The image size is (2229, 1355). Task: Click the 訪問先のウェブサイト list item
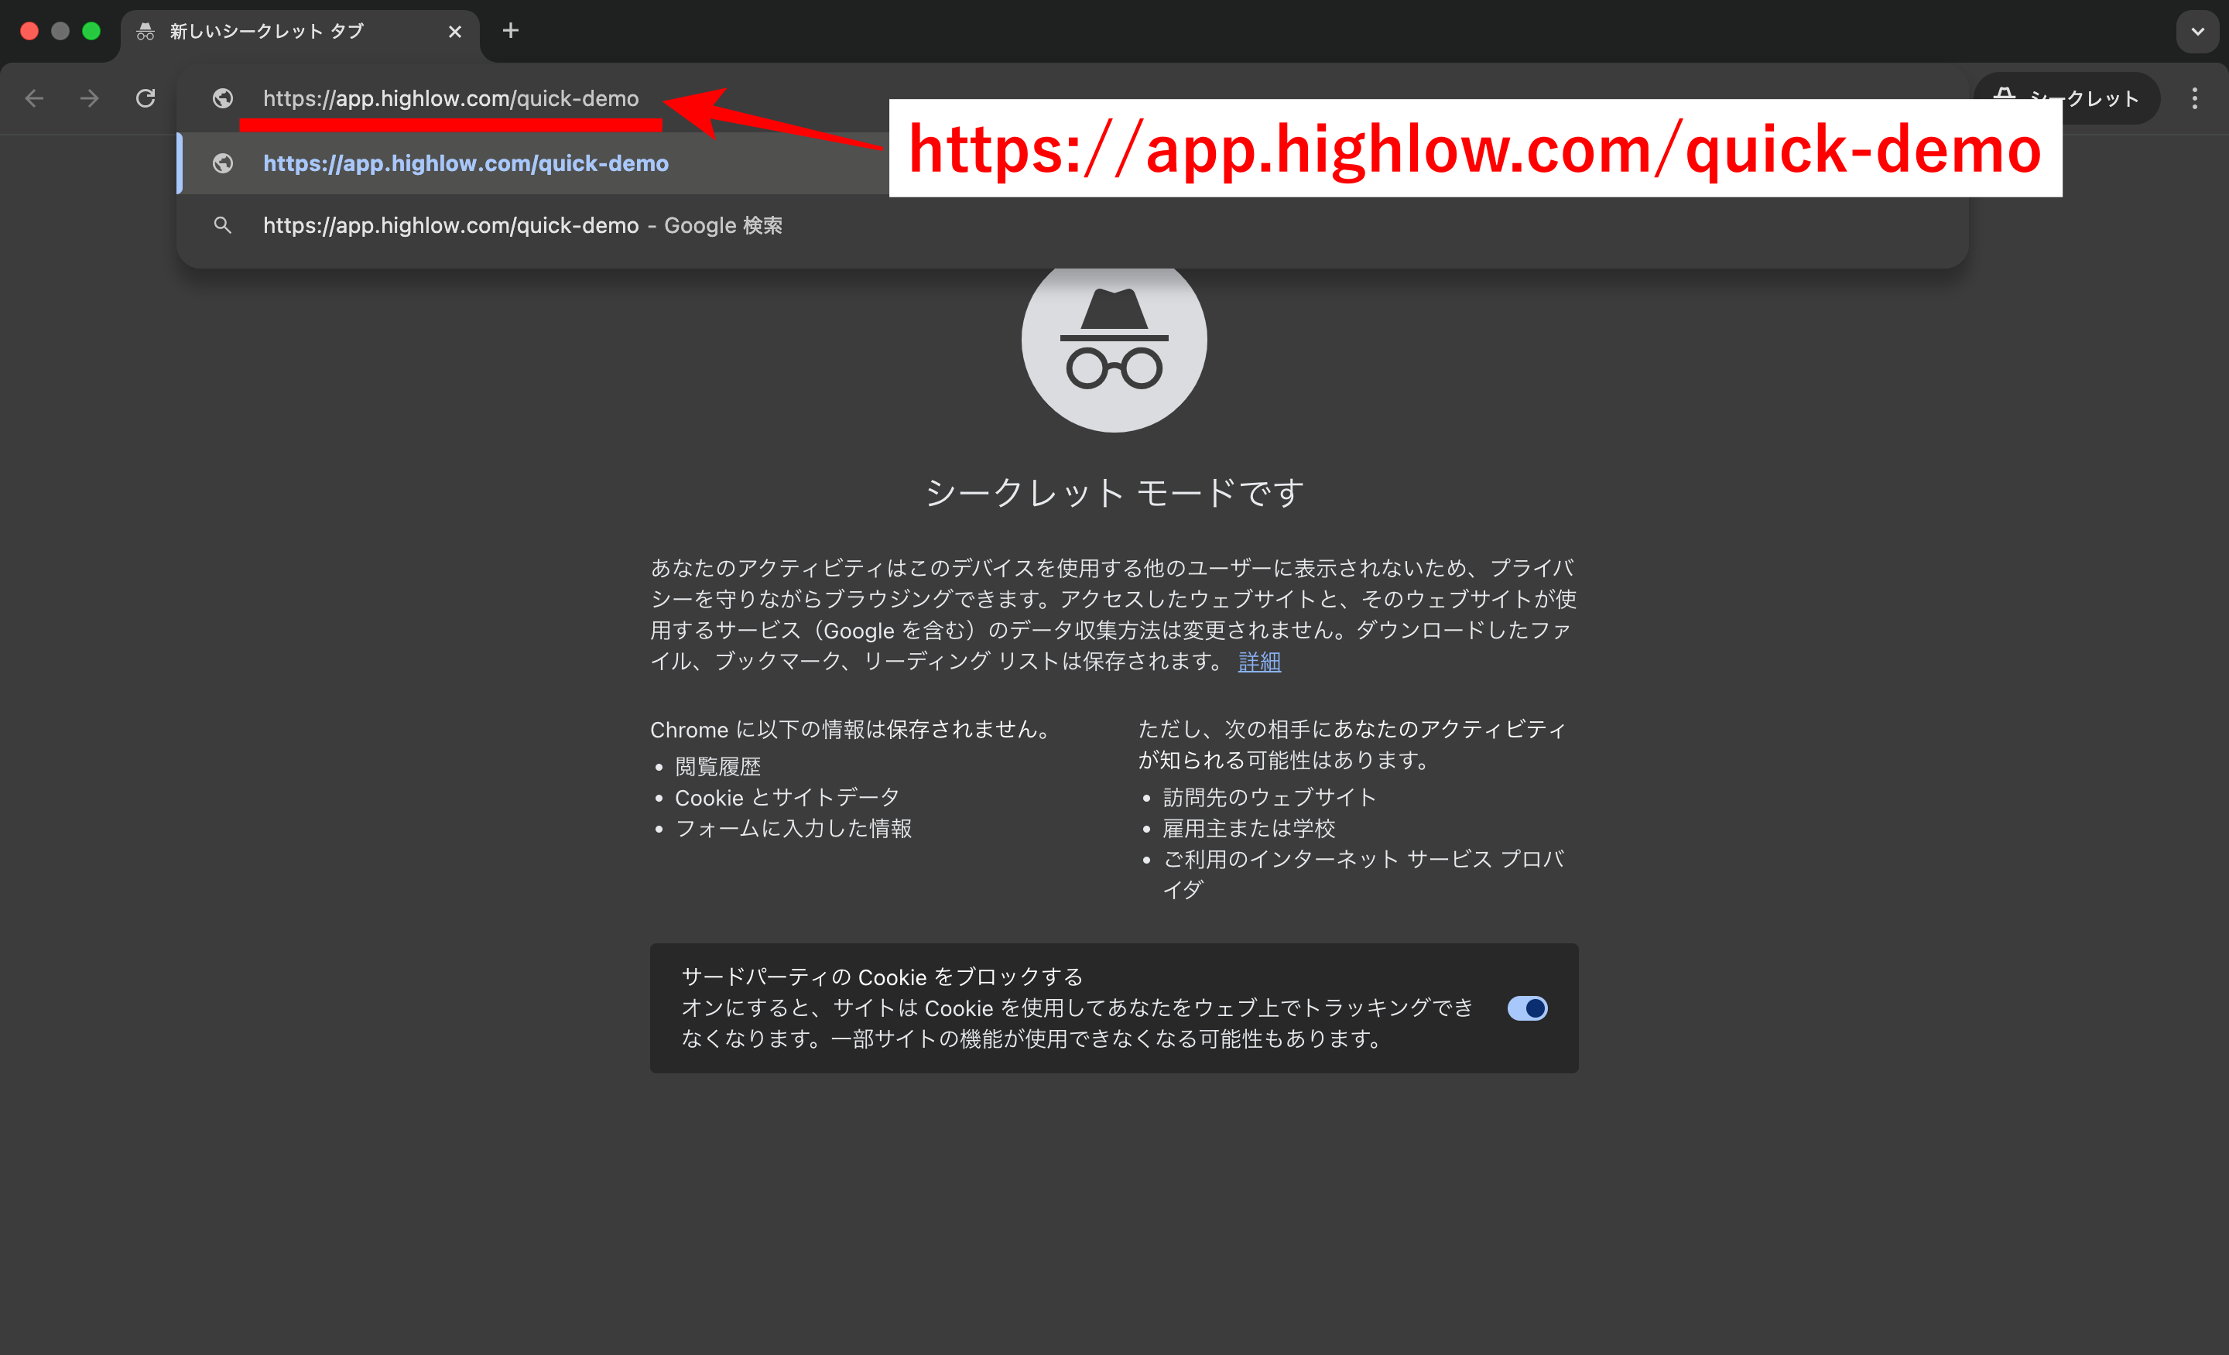(1269, 797)
